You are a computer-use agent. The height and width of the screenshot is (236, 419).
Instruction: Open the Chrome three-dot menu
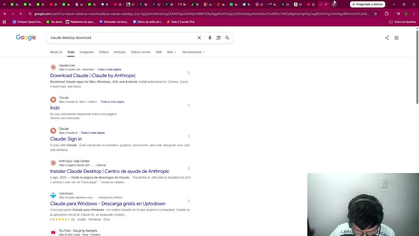[414, 14]
